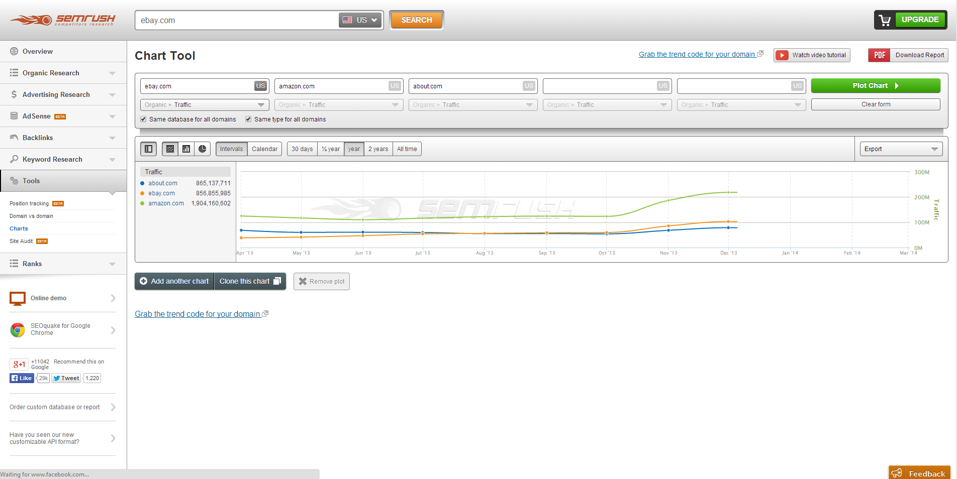Select the Intervals tab

[231, 149]
